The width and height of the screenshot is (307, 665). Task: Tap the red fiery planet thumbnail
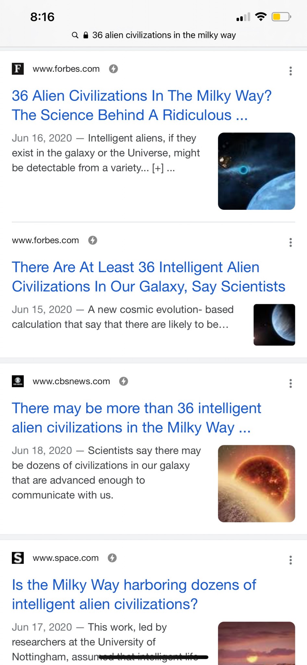pos(256,483)
